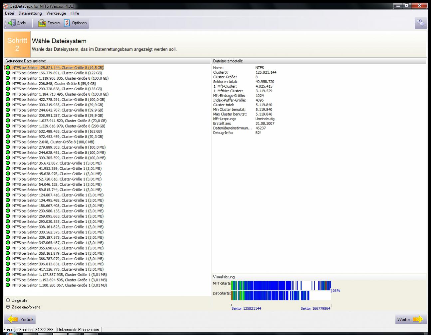Image resolution: width=431 pixels, height=335 pixels.
Task: Click Unlizensierte Probeversion in status bar
Action: coord(78,330)
